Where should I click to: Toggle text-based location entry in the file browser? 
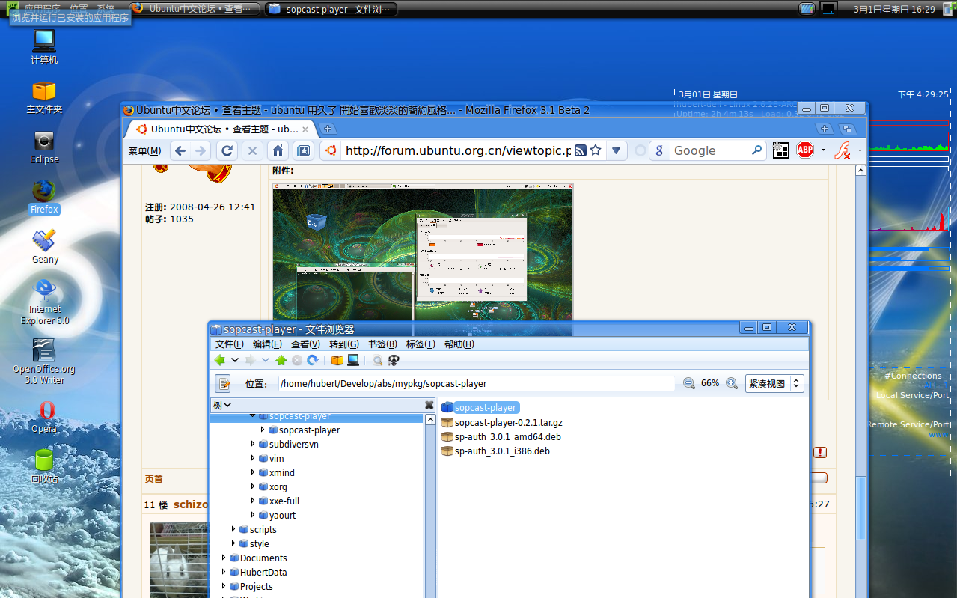coord(223,383)
